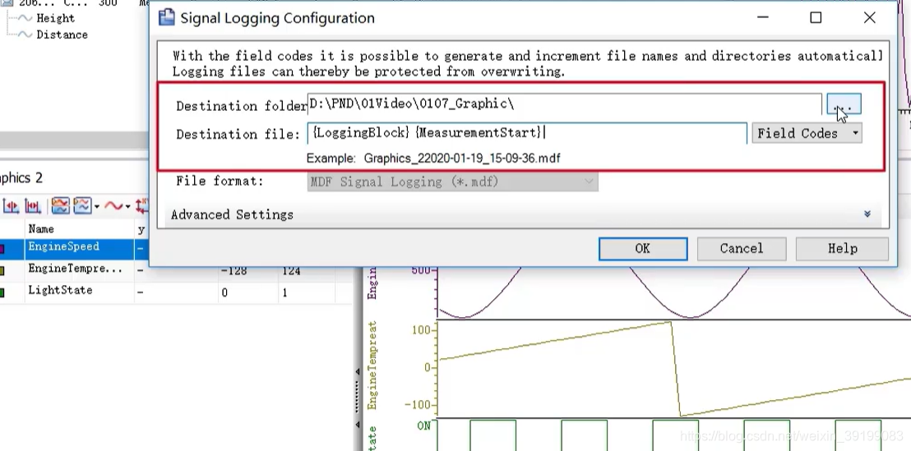This screenshot has height=451, width=911.
Task: Click the Signal Logging Configuration title icon
Action: 167,18
